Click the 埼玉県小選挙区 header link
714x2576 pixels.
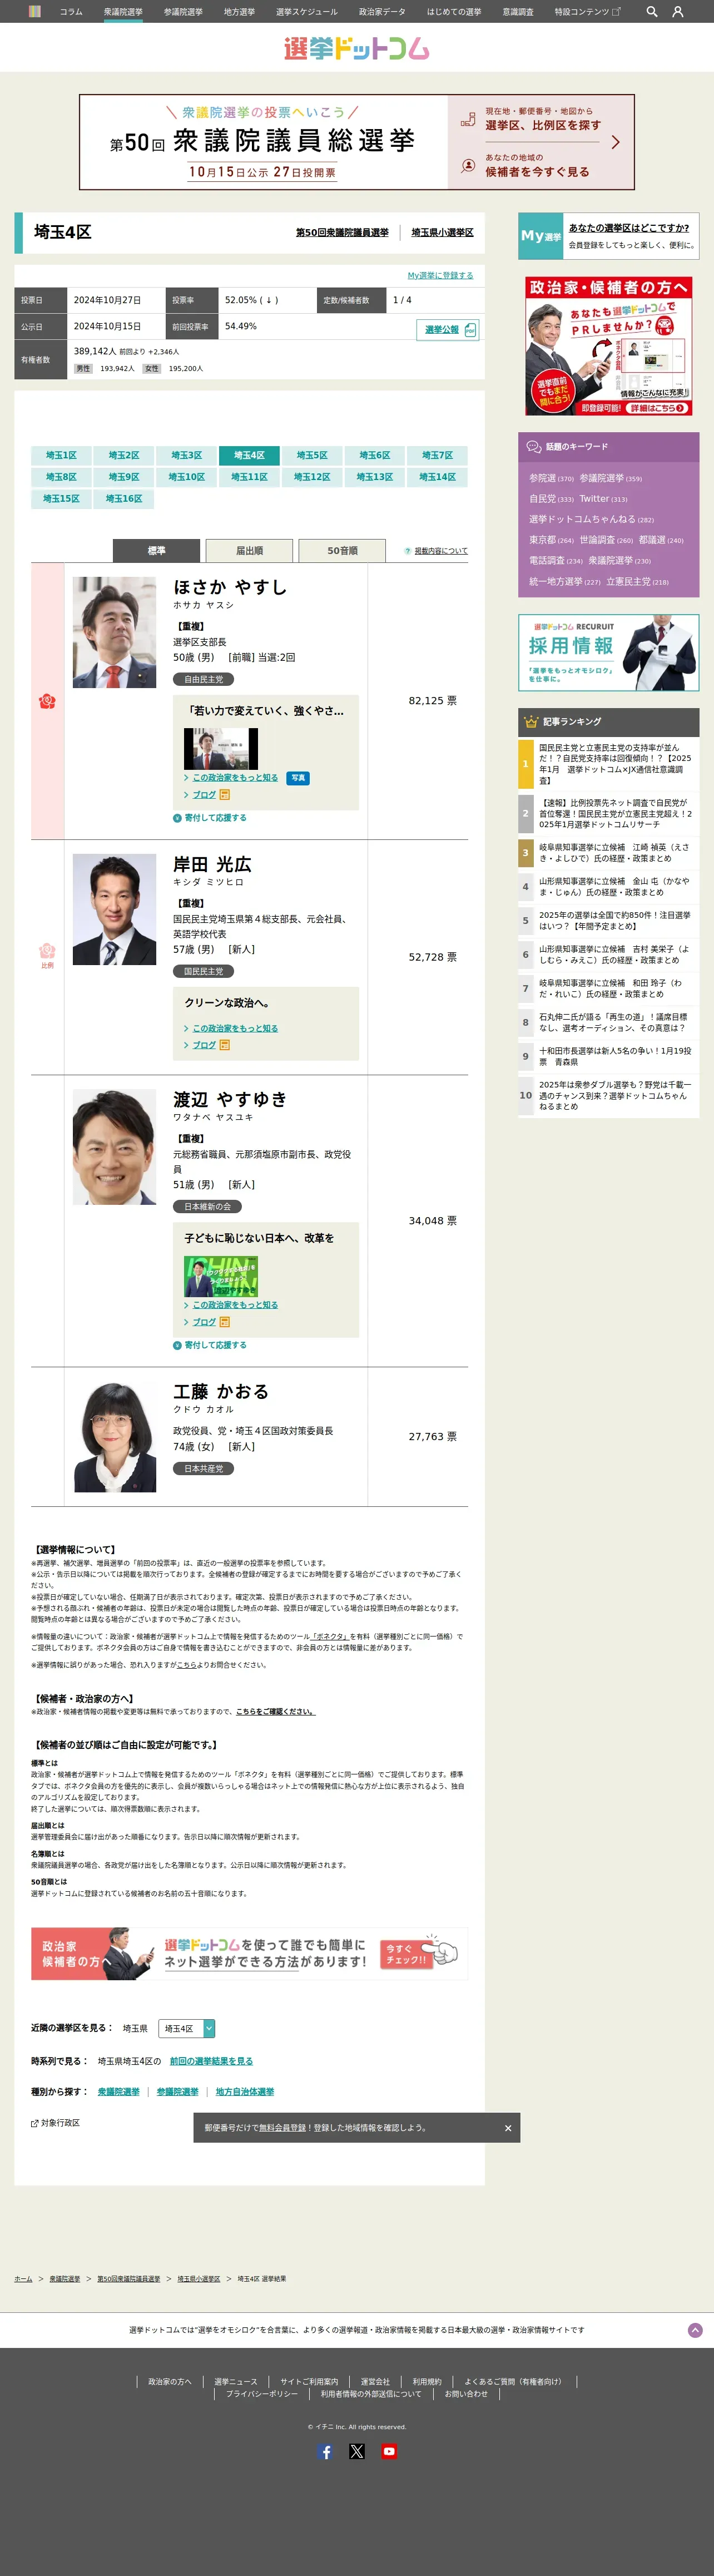coord(443,232)
